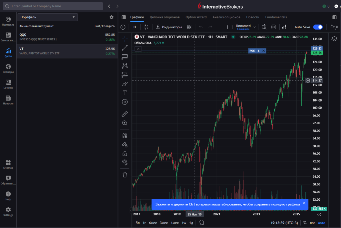Toggle hide all drawings eye icon
Image resolution: width=341 pixels, height=228 pixels.
[125, 162]
